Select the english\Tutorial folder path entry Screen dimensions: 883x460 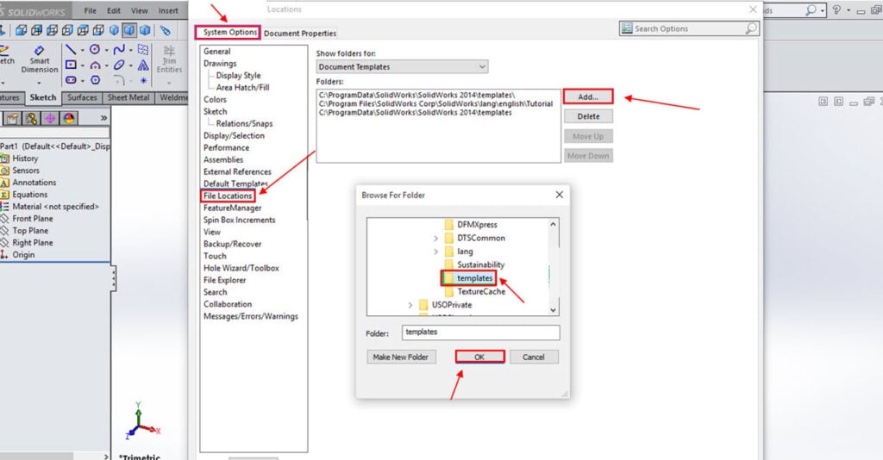point(435,103)
